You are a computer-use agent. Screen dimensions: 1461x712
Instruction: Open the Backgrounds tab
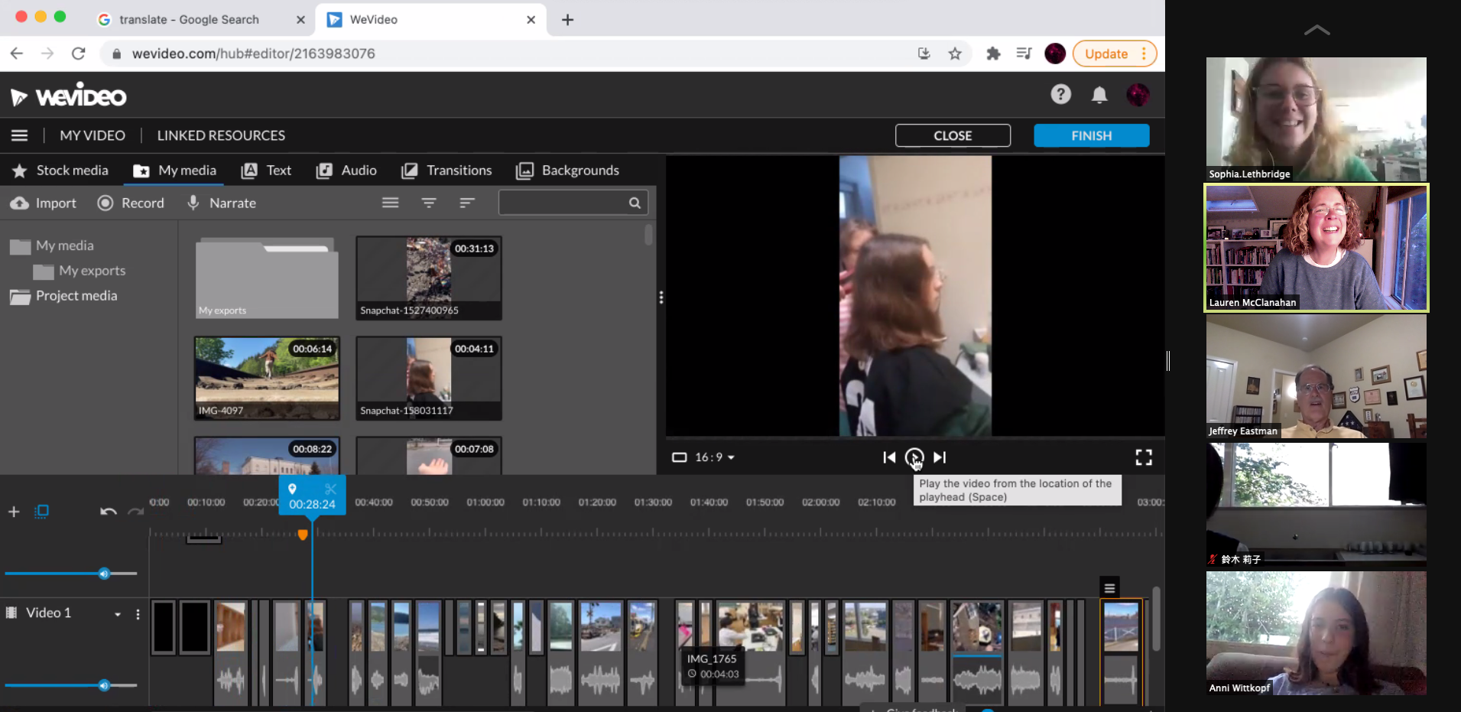click(567, 171)
